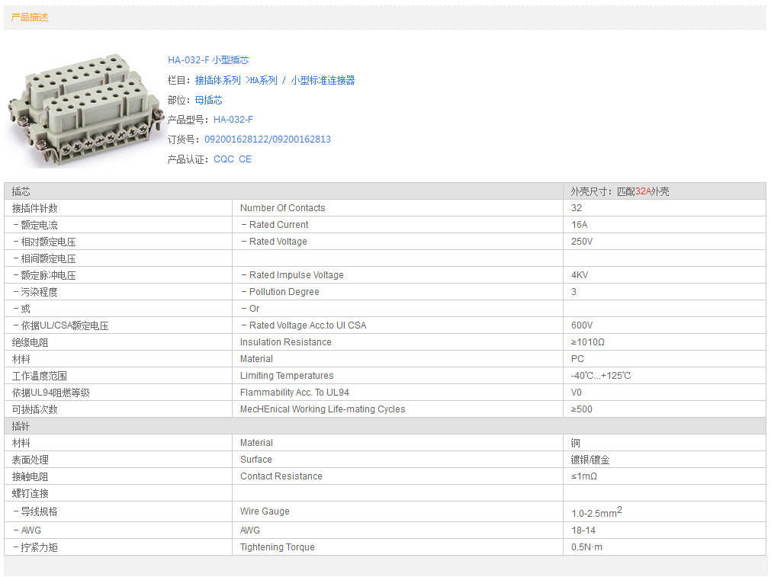Click the HA-032-F value beside 产品型号
Image resolution: width=771 pixels, height=577 pixels.
tap(233, 120)
